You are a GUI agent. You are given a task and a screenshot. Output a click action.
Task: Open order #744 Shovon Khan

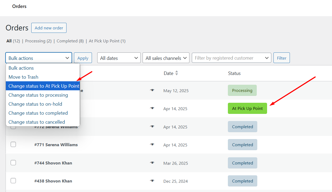53,163
